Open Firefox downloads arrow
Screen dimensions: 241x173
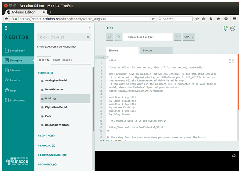[211, 19]
